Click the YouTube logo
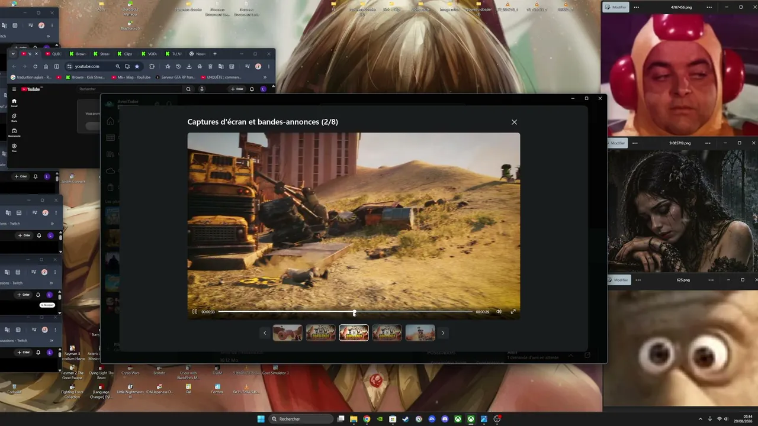The image size is (758, 426). pos(31,89)
